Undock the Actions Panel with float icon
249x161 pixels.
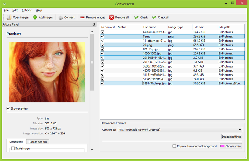94,24
